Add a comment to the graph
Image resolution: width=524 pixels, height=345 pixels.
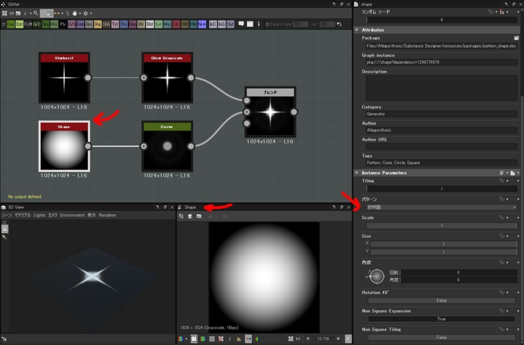pyautogui.click(x=241, y=24)
